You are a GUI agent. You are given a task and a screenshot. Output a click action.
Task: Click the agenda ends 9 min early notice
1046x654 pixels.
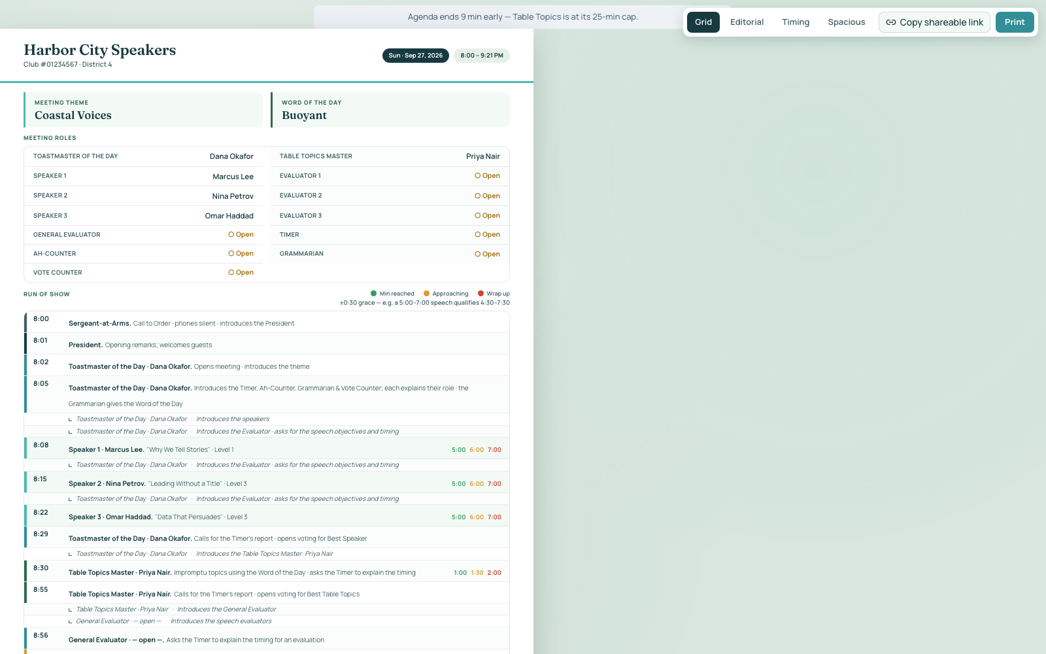[522, 17]
